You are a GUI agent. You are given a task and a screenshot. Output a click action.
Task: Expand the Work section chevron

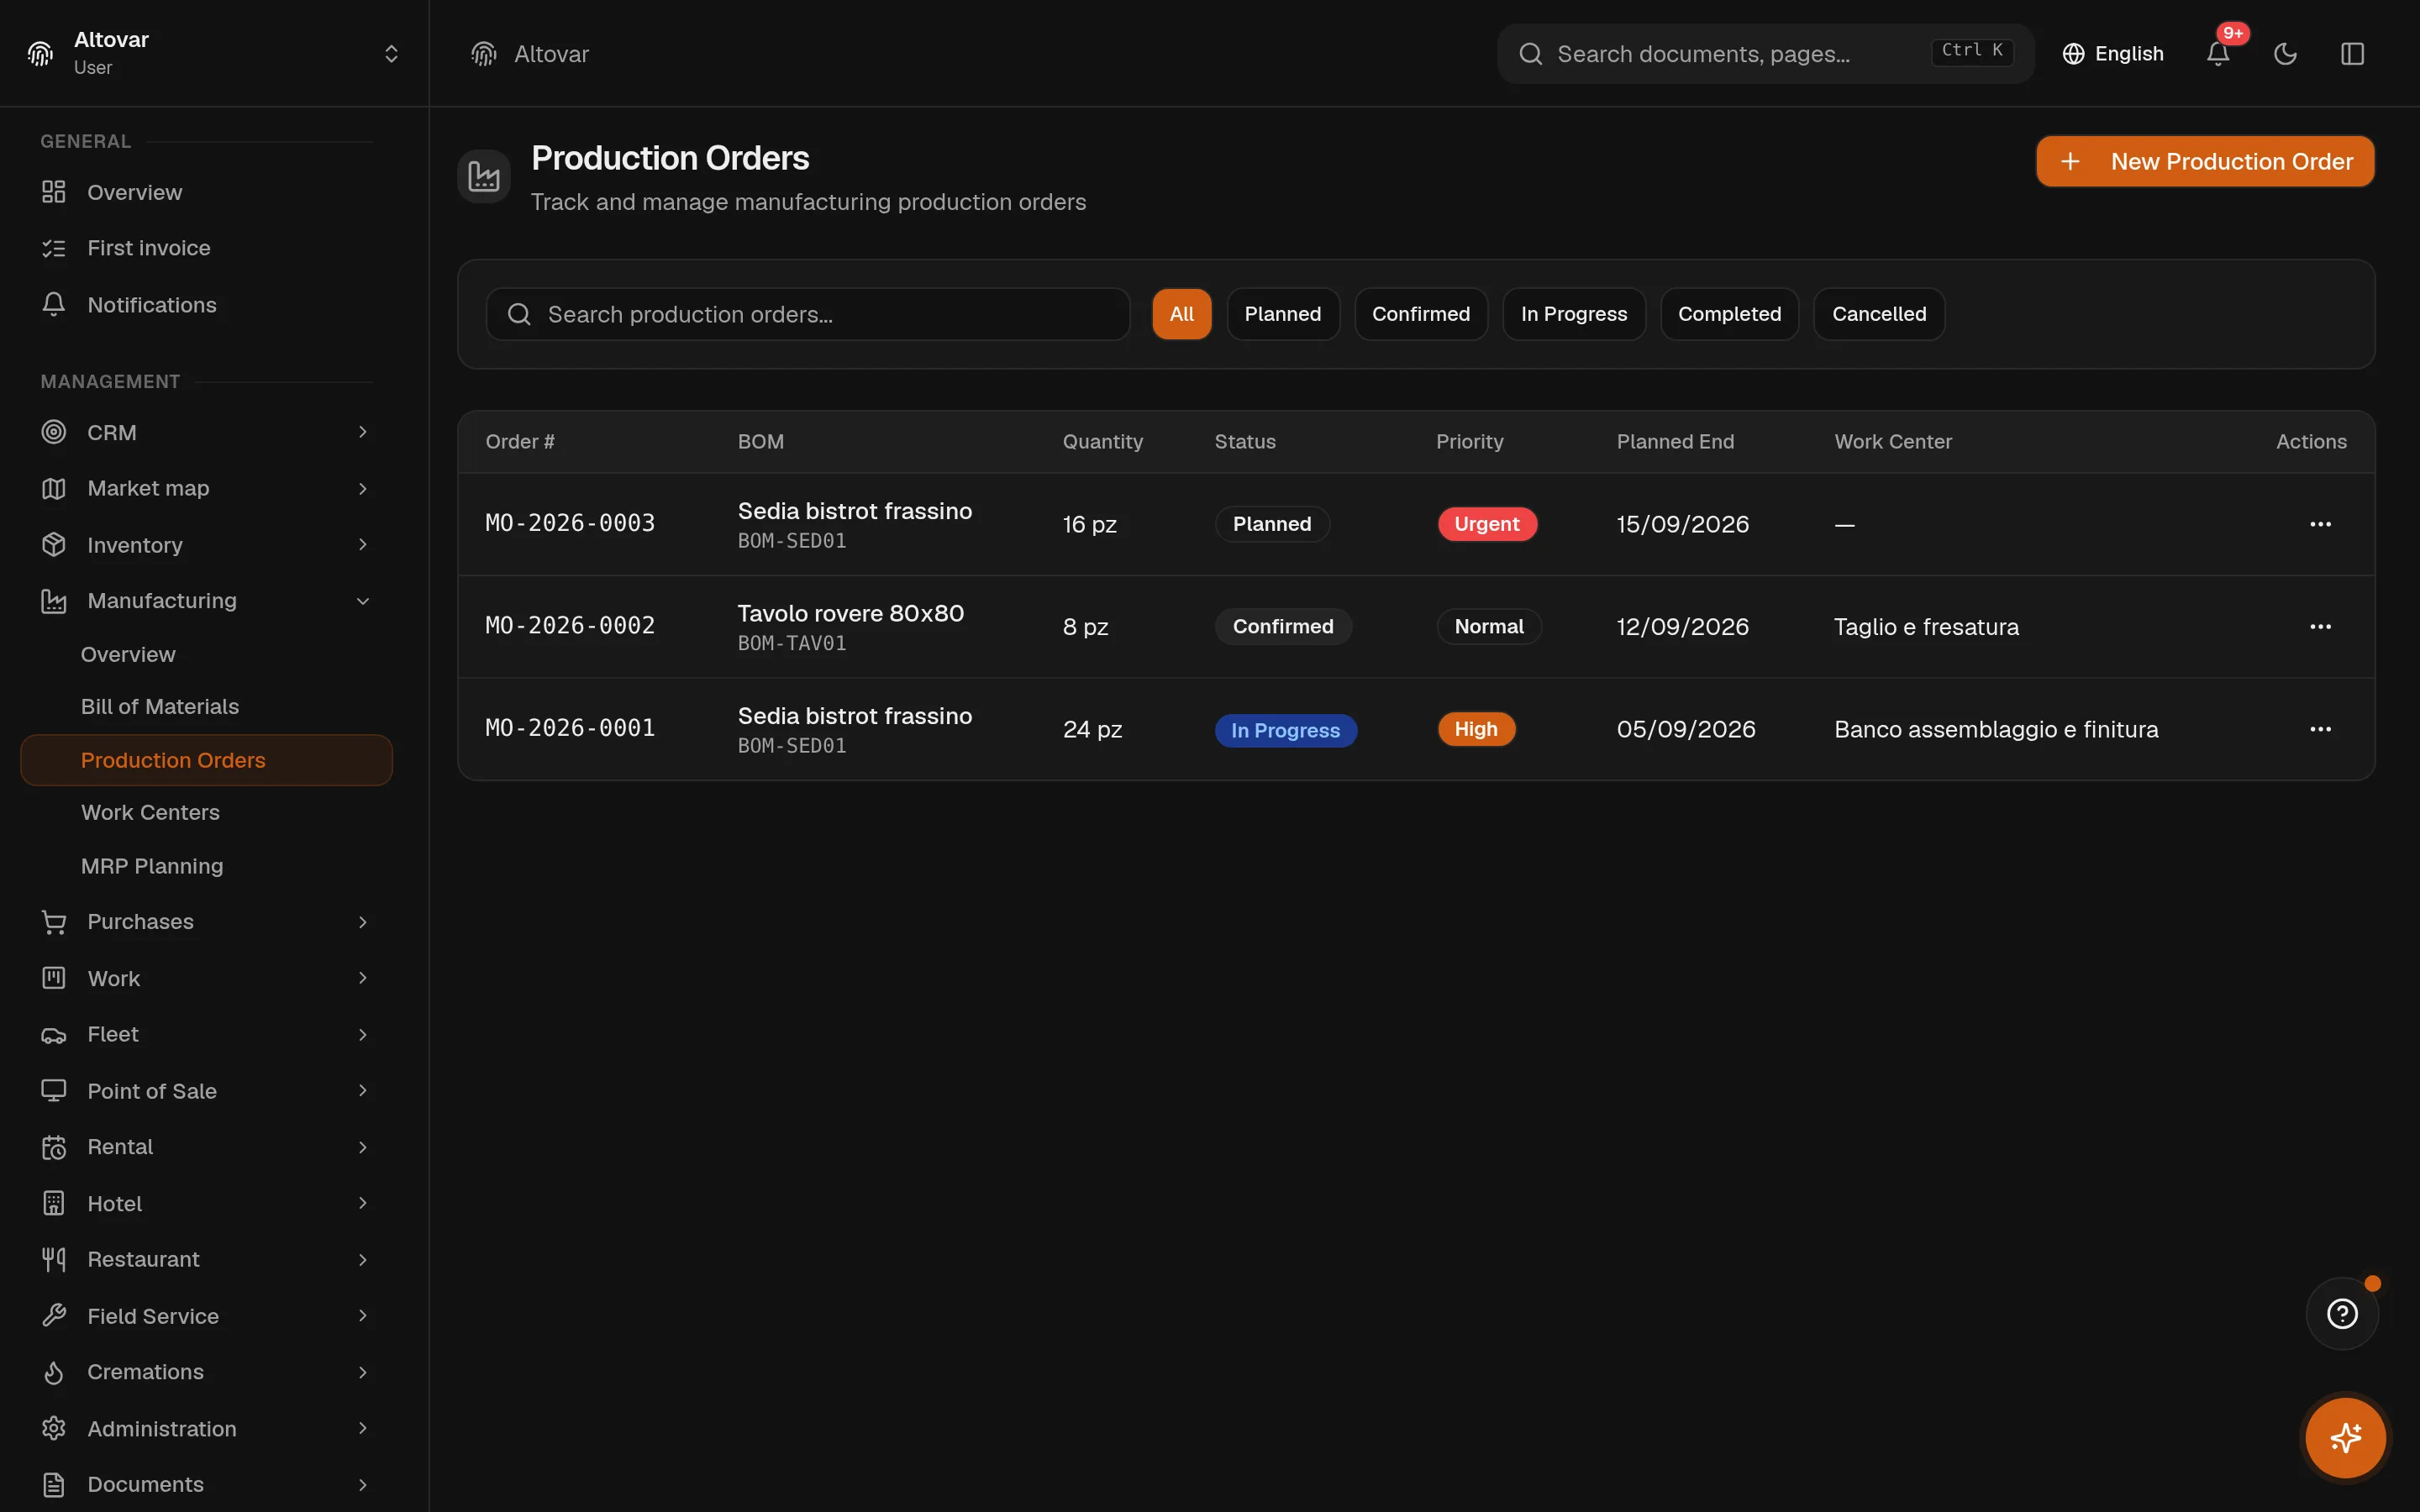(363, 978)
